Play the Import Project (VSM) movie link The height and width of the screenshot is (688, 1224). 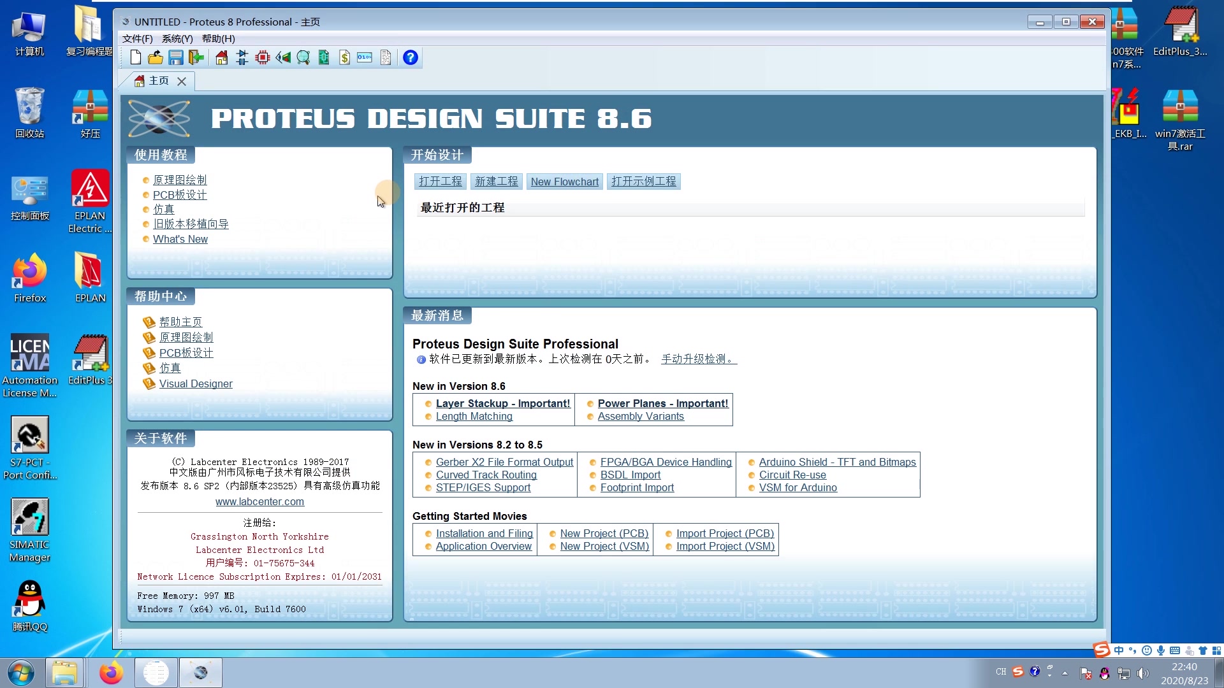(725, 546)
